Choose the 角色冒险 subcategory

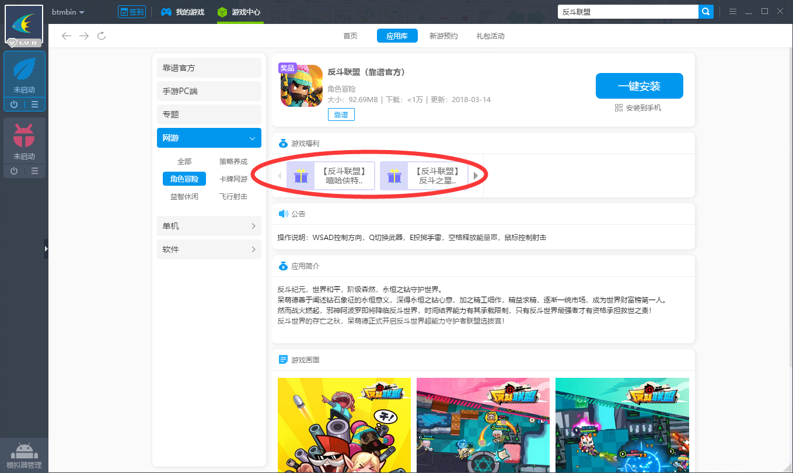point(184,179)
